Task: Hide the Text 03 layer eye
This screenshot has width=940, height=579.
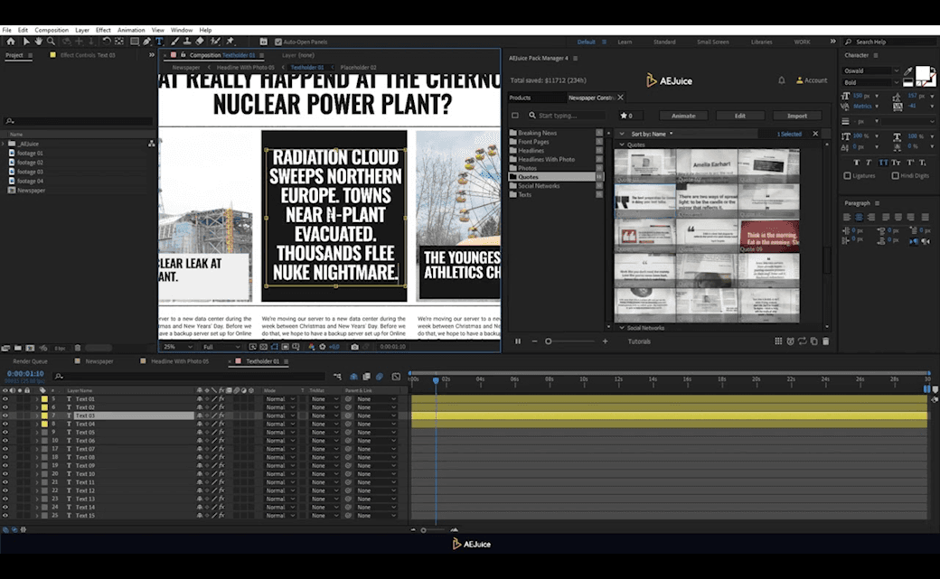Action: pos(5,416)
